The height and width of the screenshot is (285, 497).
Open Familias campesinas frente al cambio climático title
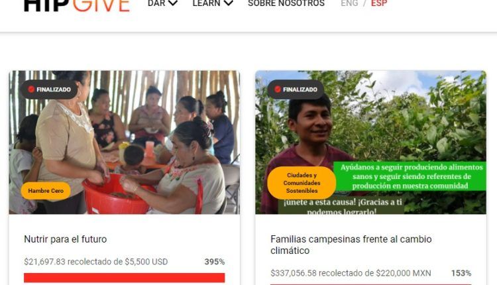coord(351,245)
